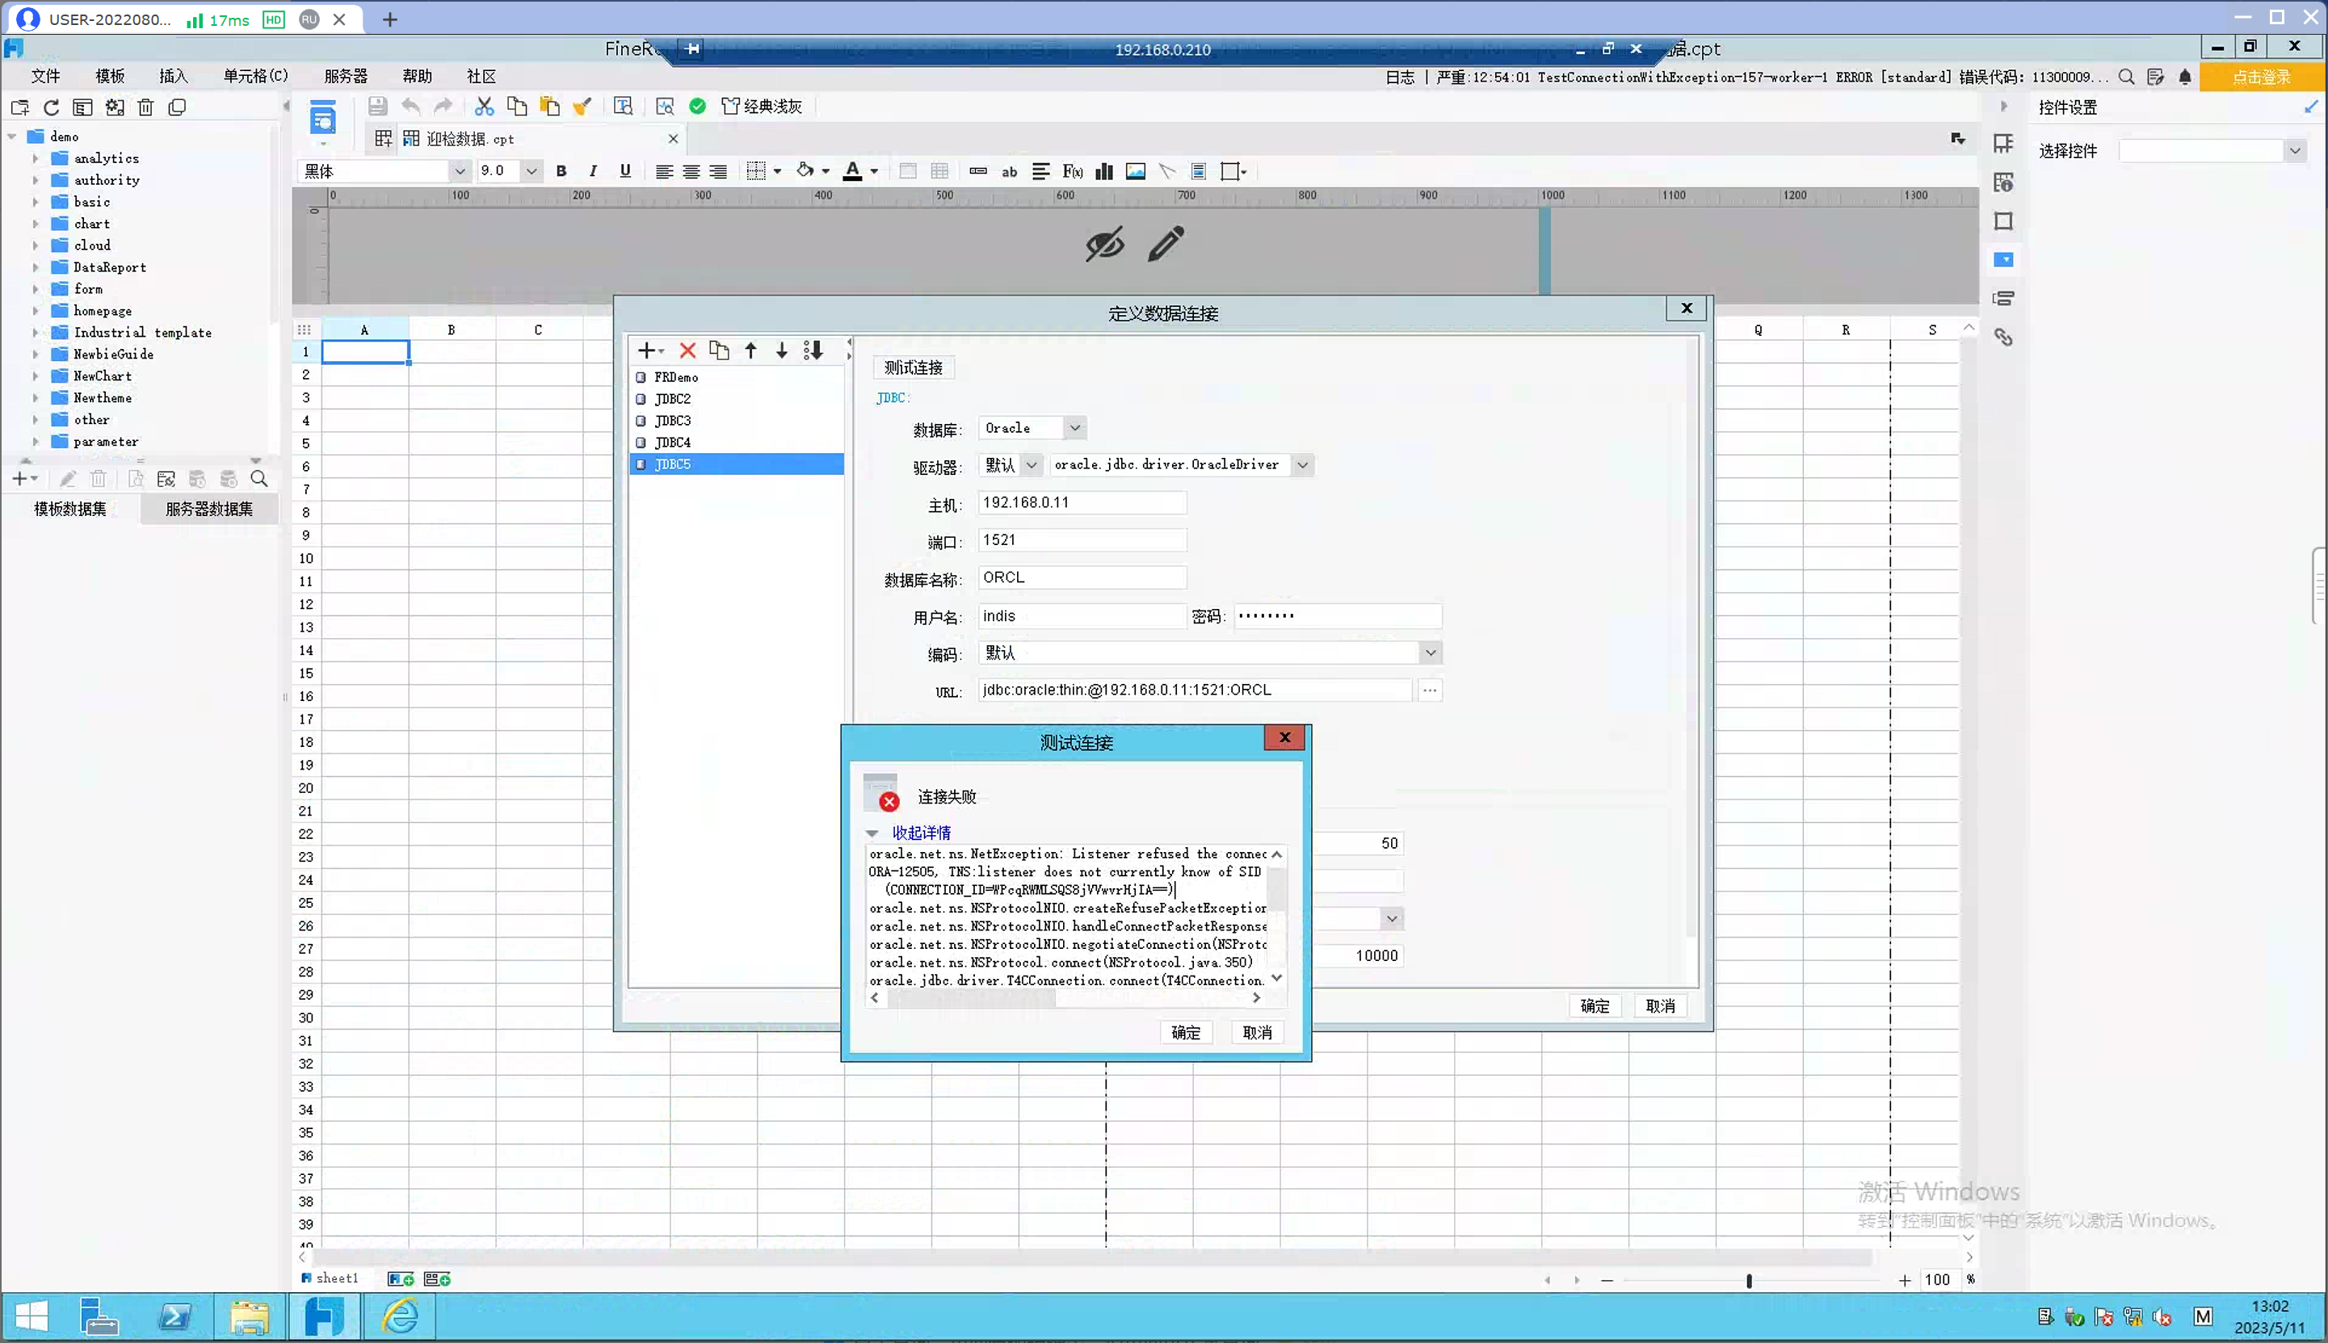Open the 服务器 menu
This screenshot has height=1343, width=2328.
(346, 77)
